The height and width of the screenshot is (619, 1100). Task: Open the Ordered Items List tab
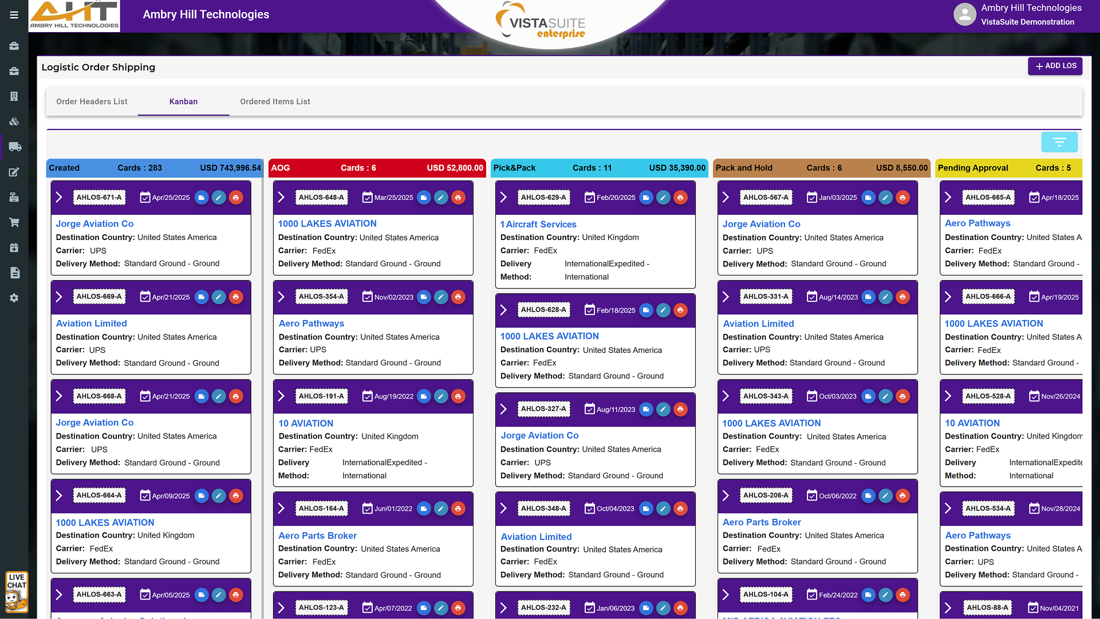coord(275,101)
